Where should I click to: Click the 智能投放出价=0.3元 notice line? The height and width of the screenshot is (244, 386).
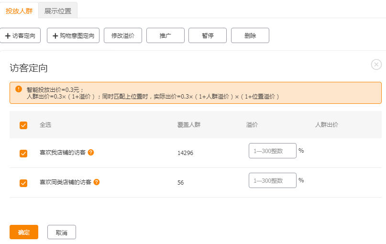coord(55,90)
